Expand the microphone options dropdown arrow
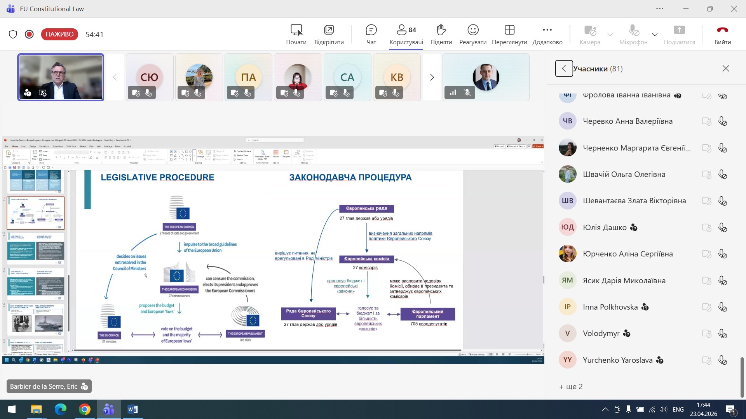Viewport: 746px width, 419px height. point(655,35)
